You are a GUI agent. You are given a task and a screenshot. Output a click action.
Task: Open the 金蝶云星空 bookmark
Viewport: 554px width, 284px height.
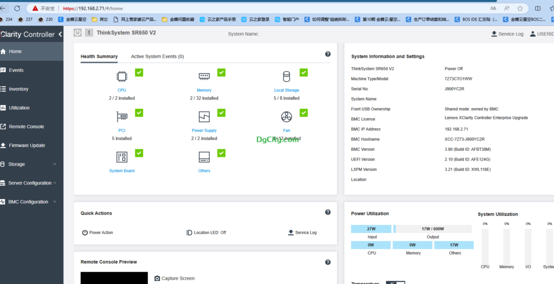pos(72,19)
